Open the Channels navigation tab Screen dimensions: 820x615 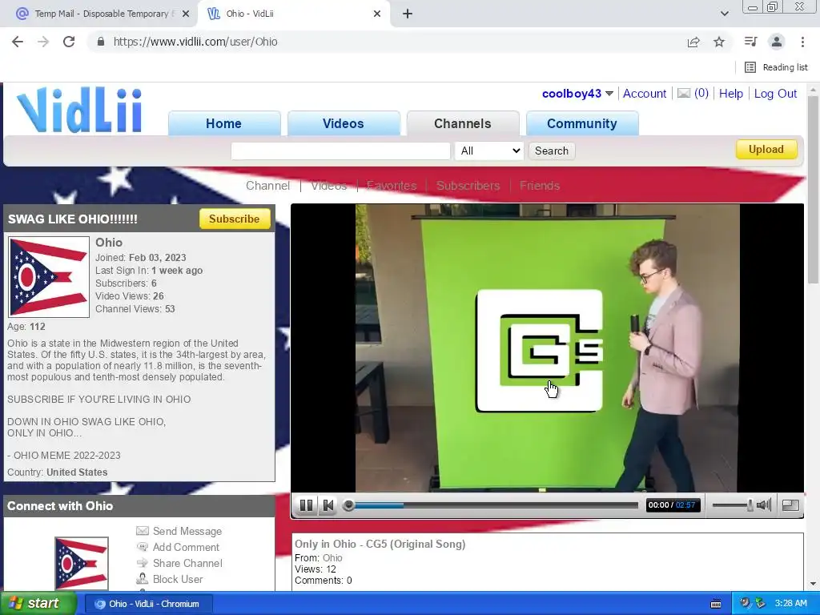(x=462, y=123)
